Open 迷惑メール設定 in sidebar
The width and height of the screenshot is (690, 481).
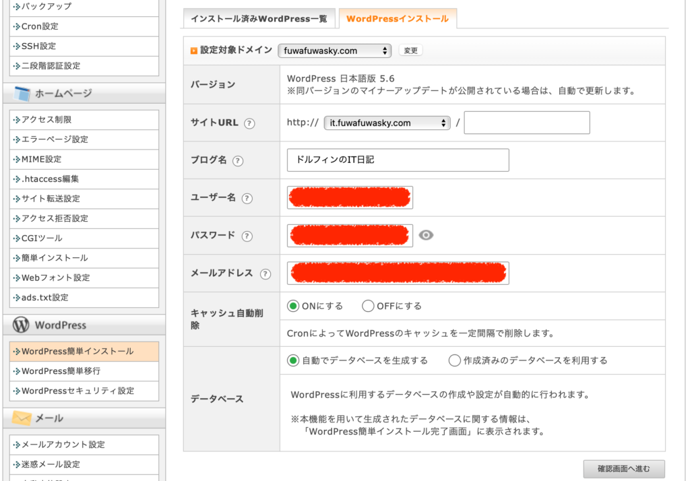point(84,465)
